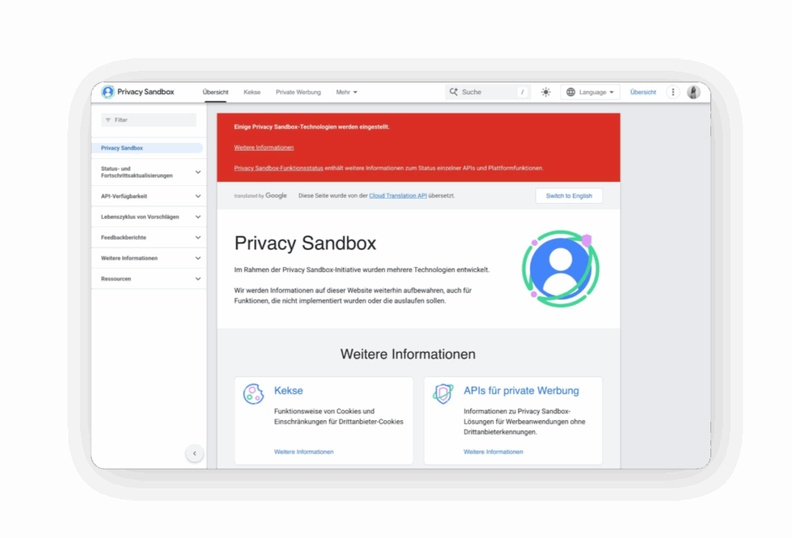Click the Google logo in the translation banner

[275, 194]
